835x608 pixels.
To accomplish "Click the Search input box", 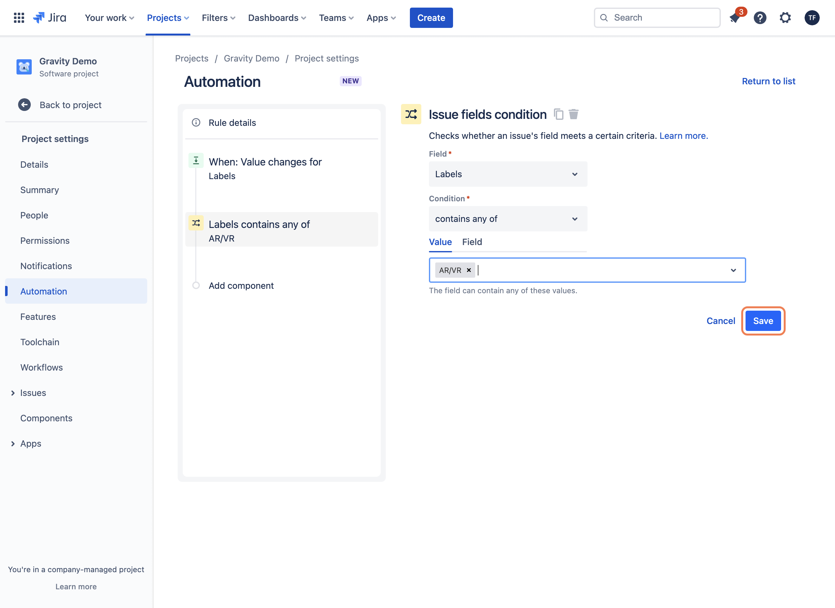I will [x=657, y=18].
